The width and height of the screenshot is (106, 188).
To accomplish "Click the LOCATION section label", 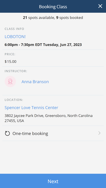I will coord(14,100).
